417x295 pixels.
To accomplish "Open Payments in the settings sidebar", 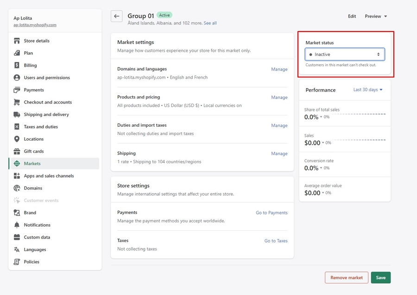I will [x=34, y=90].
